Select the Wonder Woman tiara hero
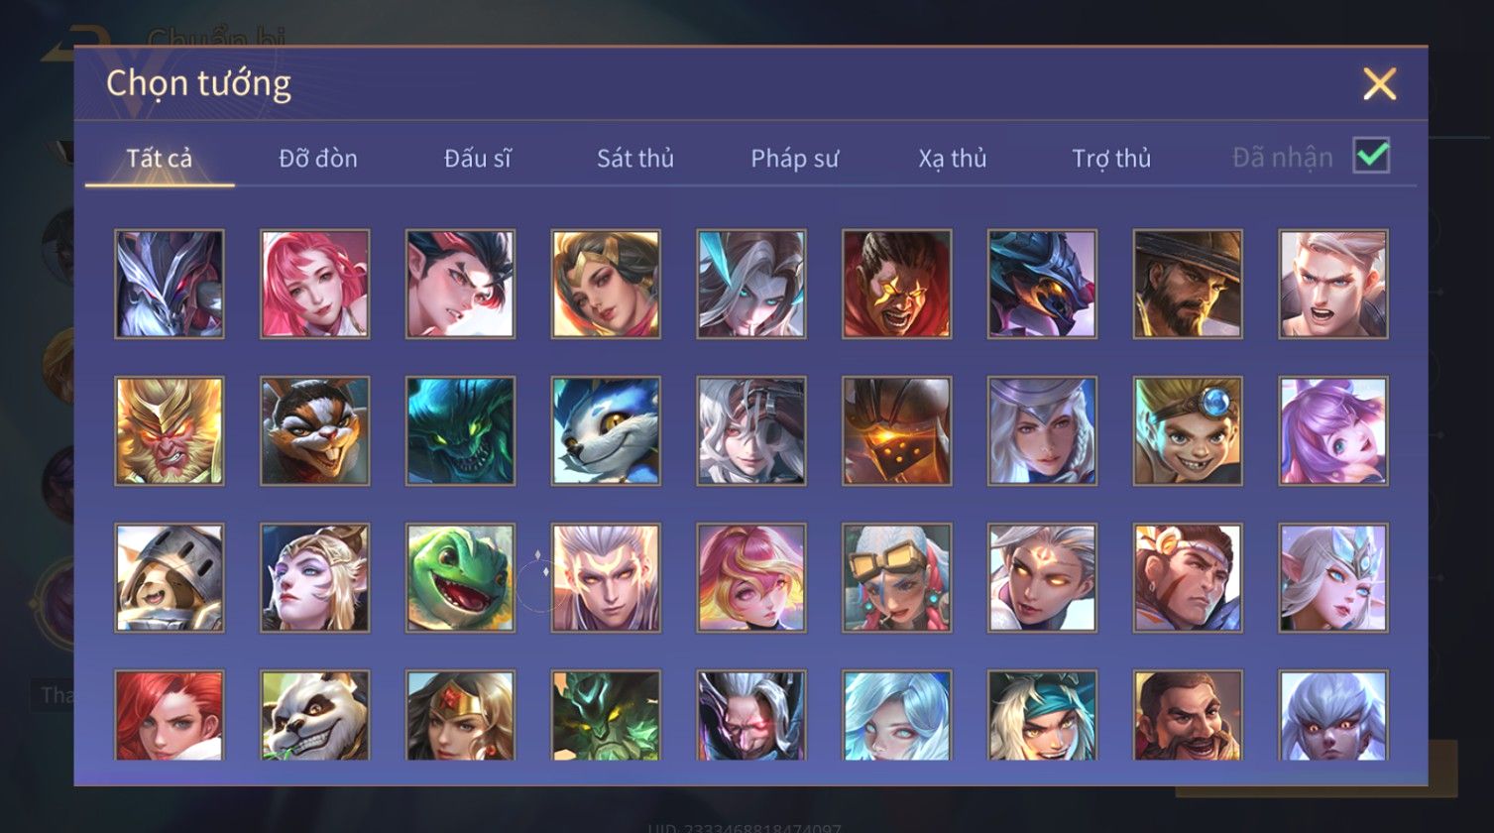1494x833 pixels. [460, 716]
